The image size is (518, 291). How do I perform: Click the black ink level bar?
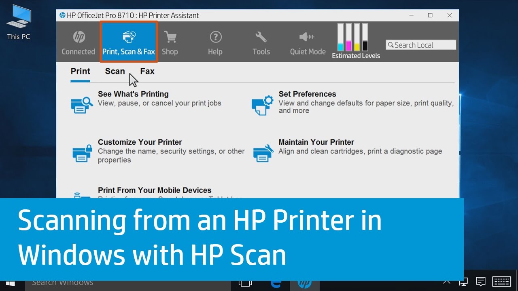click(365, 37)
